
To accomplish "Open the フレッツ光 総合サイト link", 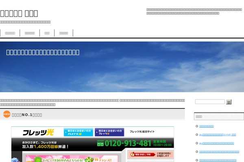I will [142, 132].
